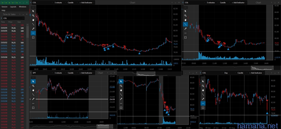The height and width of the screenshot is (129, 281).
Task: Select the zoom tool in COL 1 minute chart
Action: pos(33,16)
